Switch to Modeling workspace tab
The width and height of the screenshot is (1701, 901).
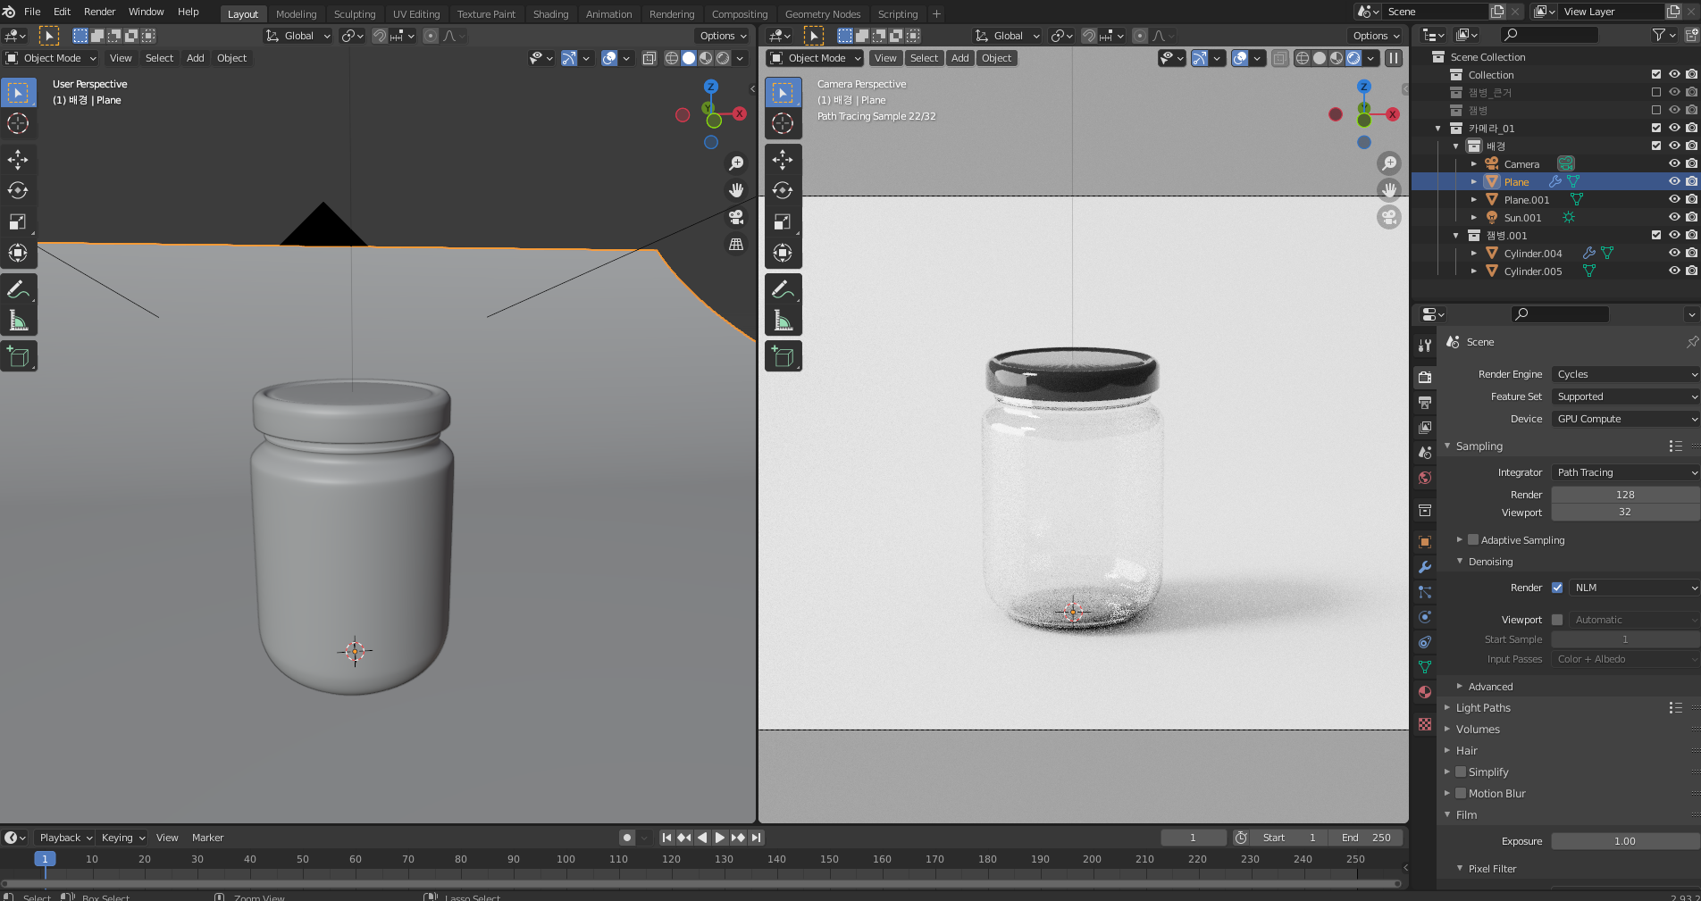(296, 14)
